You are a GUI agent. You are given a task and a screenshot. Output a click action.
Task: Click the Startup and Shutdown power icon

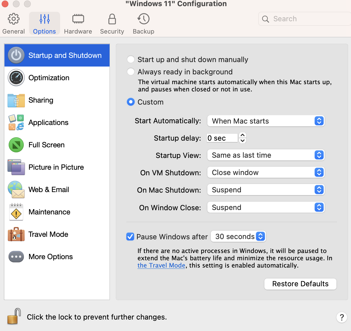pos(16,55)
